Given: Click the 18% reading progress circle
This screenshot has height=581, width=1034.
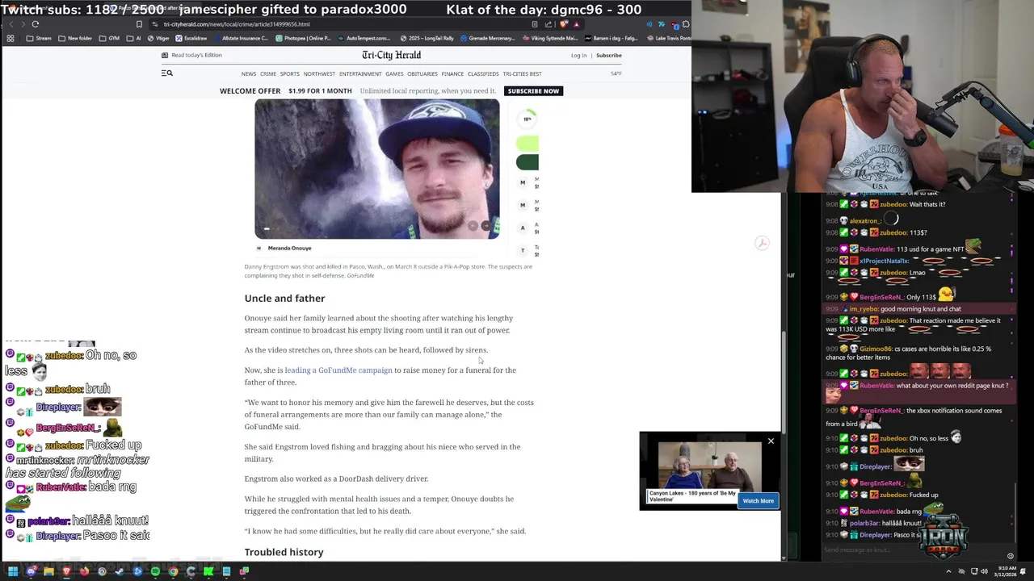Looking at the screenshot, I should [x=528, y=119].
